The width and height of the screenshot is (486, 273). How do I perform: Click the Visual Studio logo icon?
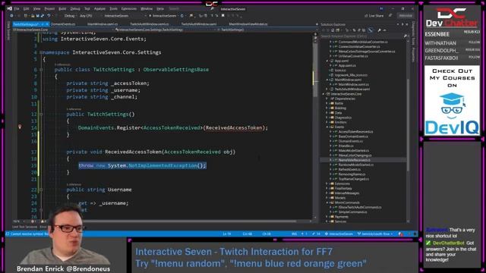pyautogui.click(x=9, y=8)
